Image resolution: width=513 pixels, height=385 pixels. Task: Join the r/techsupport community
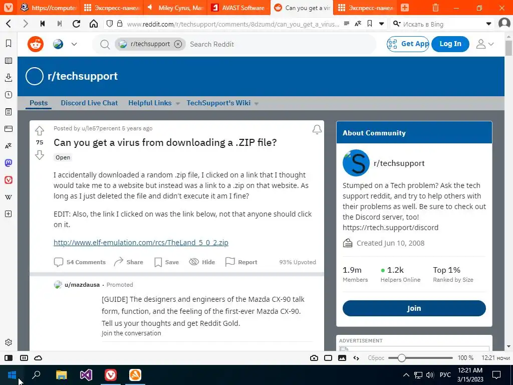click(x=414, y=308)
